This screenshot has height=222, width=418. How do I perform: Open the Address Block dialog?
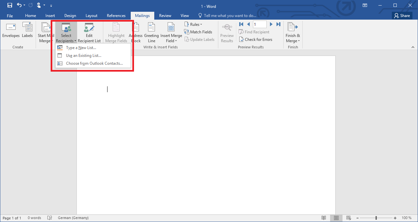(x=135, y=31)
